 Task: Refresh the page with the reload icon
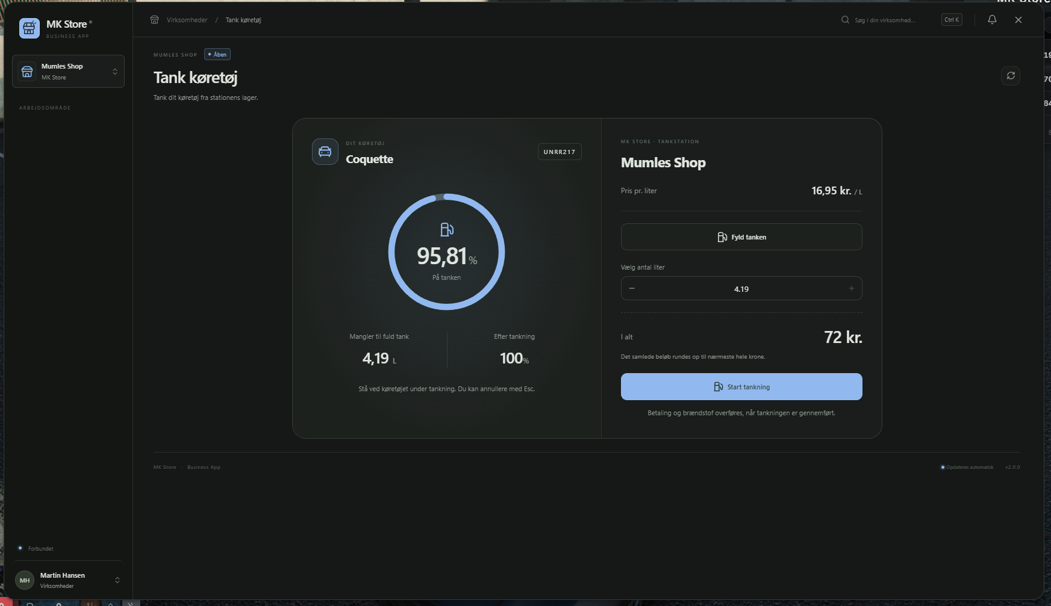1011,76
